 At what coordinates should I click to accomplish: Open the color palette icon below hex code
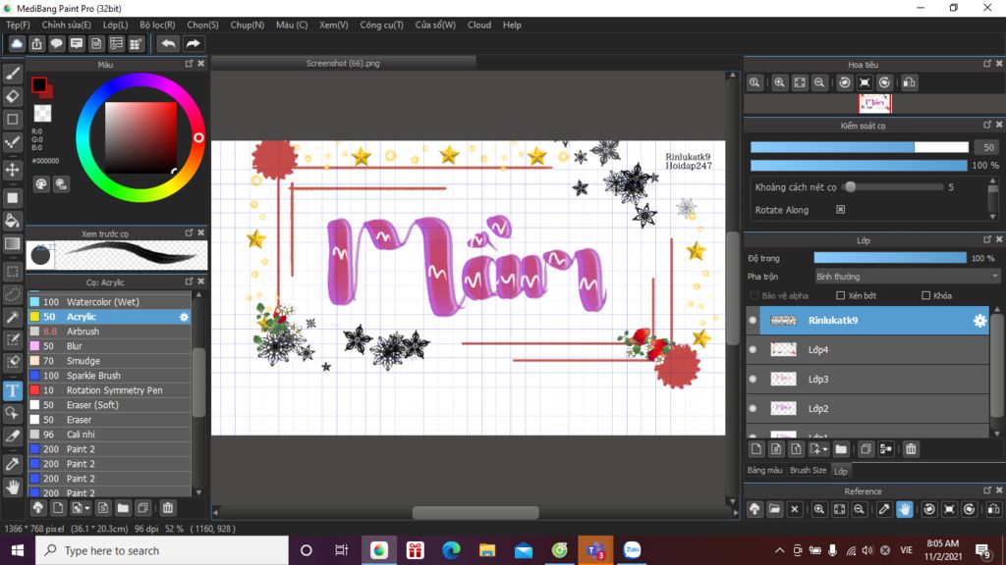click(41, 184)
